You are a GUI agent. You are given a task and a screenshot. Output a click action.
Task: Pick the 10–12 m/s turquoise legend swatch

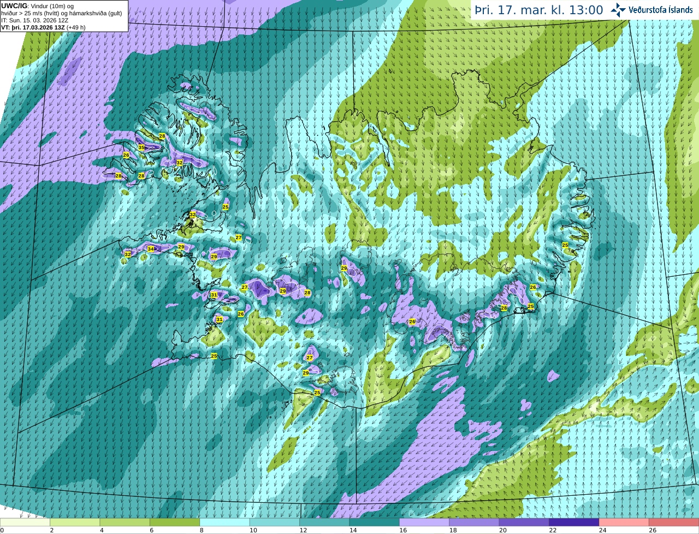tap(275, 522)
